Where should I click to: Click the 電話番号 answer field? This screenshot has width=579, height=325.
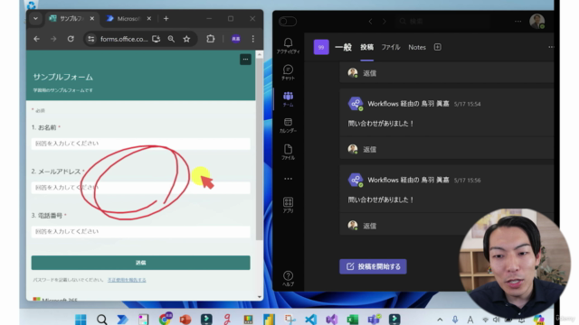(x=141, y=231)
